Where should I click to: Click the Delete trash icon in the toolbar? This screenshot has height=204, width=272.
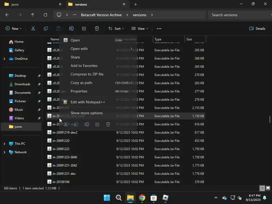point(97,29)
